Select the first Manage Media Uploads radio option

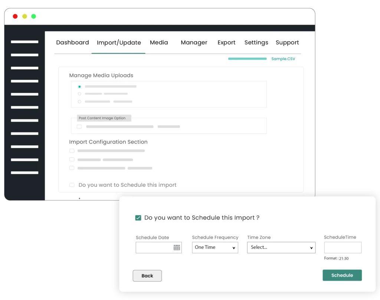79,86
